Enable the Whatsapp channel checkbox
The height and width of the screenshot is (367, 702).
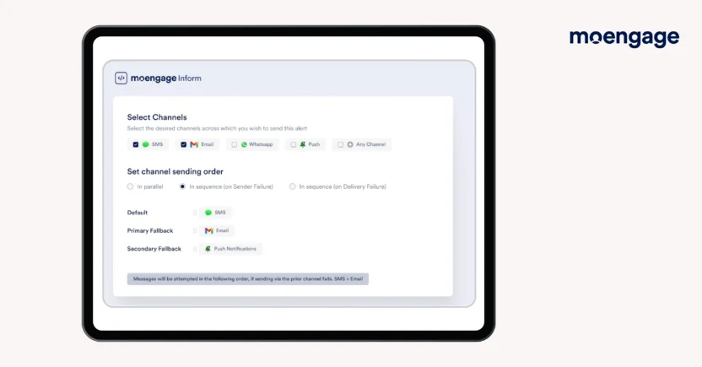(235, 144)
